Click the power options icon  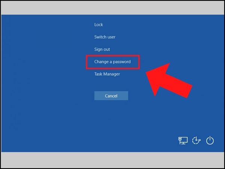coord(210,140)
